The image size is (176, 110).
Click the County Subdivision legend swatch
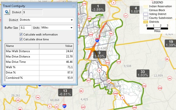point(145,18)
